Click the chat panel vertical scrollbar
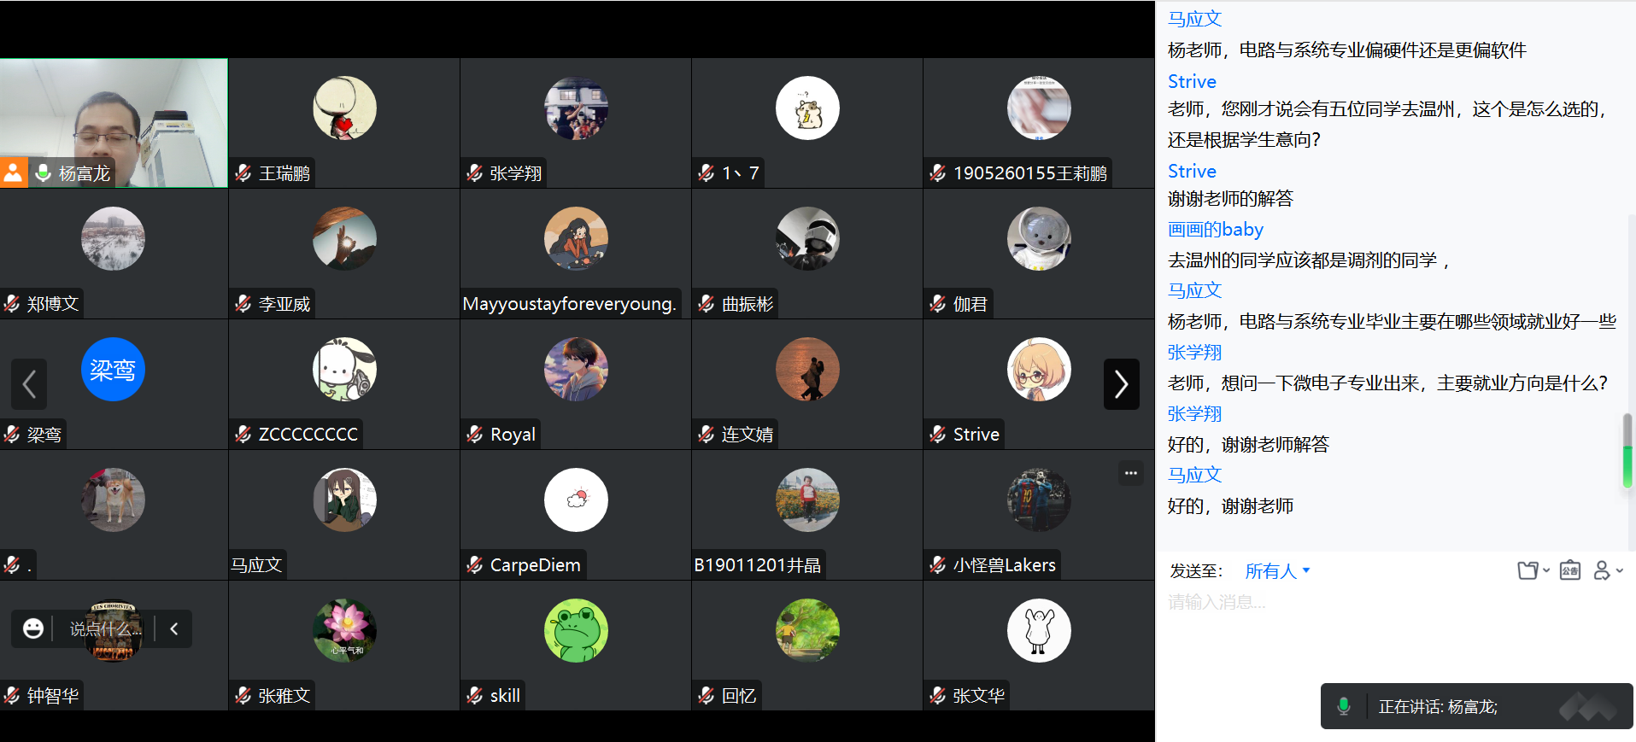The height and width of the screenshot is (742, 1636). [x=1627, y=451]
